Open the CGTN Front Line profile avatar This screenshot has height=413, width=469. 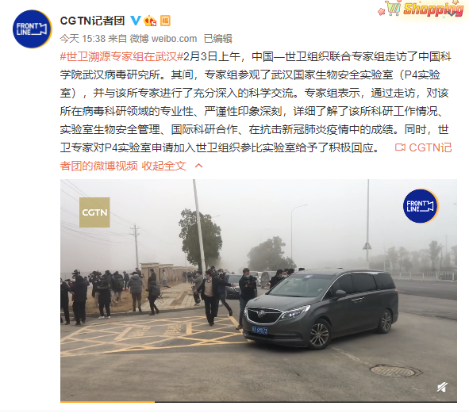click(33, 29)
